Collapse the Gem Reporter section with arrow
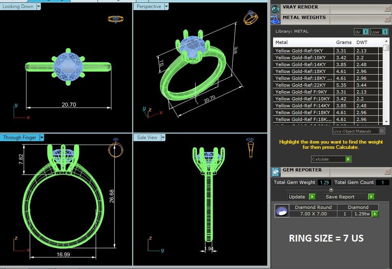Image resolution: width=392 pixels, height=269 pixels. pyautogui.click(x=331, y=190)
